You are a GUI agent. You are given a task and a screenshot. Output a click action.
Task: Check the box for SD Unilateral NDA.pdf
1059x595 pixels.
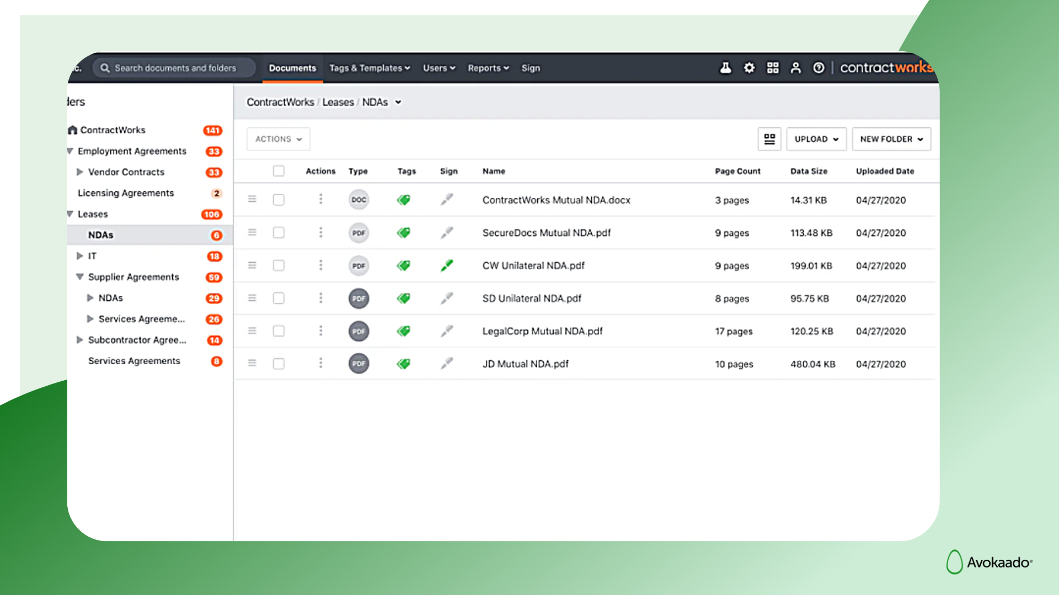(279, 298)
